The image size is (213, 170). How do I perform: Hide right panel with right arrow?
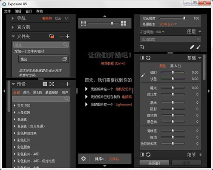pos(209,91)
